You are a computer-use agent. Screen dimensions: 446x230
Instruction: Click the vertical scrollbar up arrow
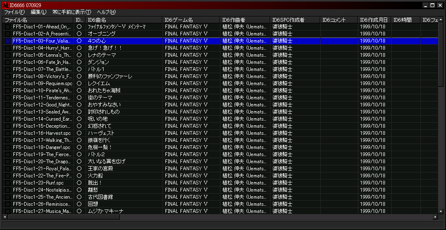(441, 20)
